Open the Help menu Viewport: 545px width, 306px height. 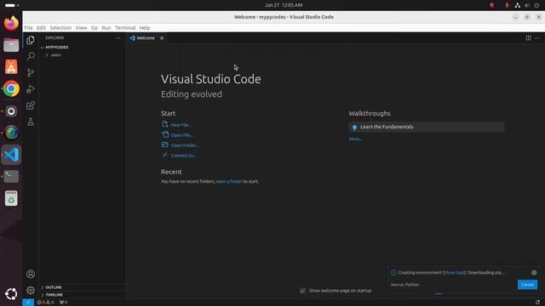coord(145,28)
